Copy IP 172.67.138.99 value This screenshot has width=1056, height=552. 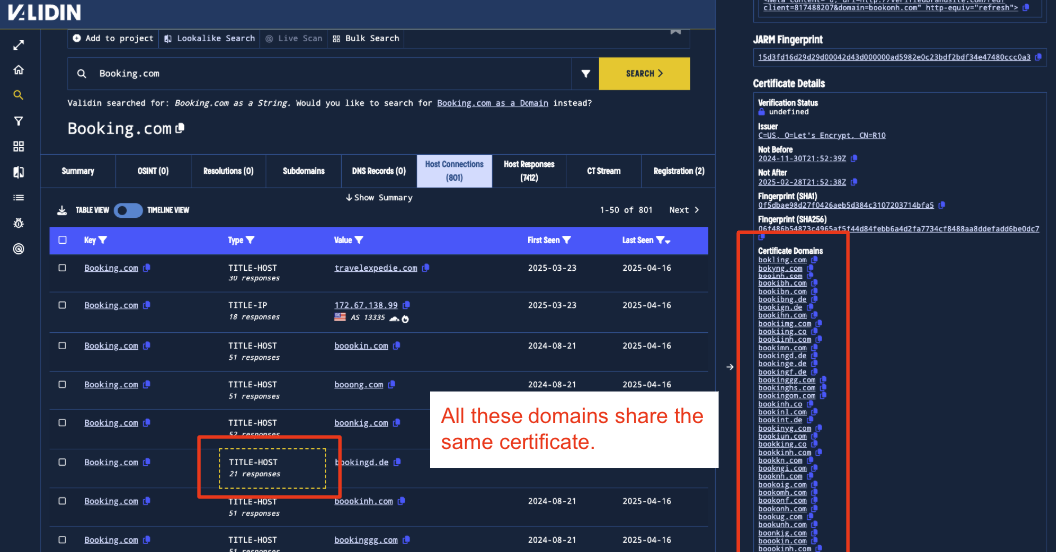406,305
